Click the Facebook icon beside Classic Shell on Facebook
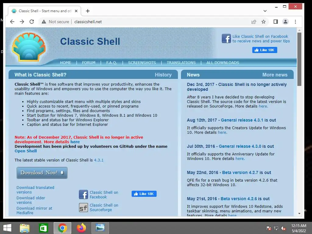The image size is (312, 234). point(83,194)
